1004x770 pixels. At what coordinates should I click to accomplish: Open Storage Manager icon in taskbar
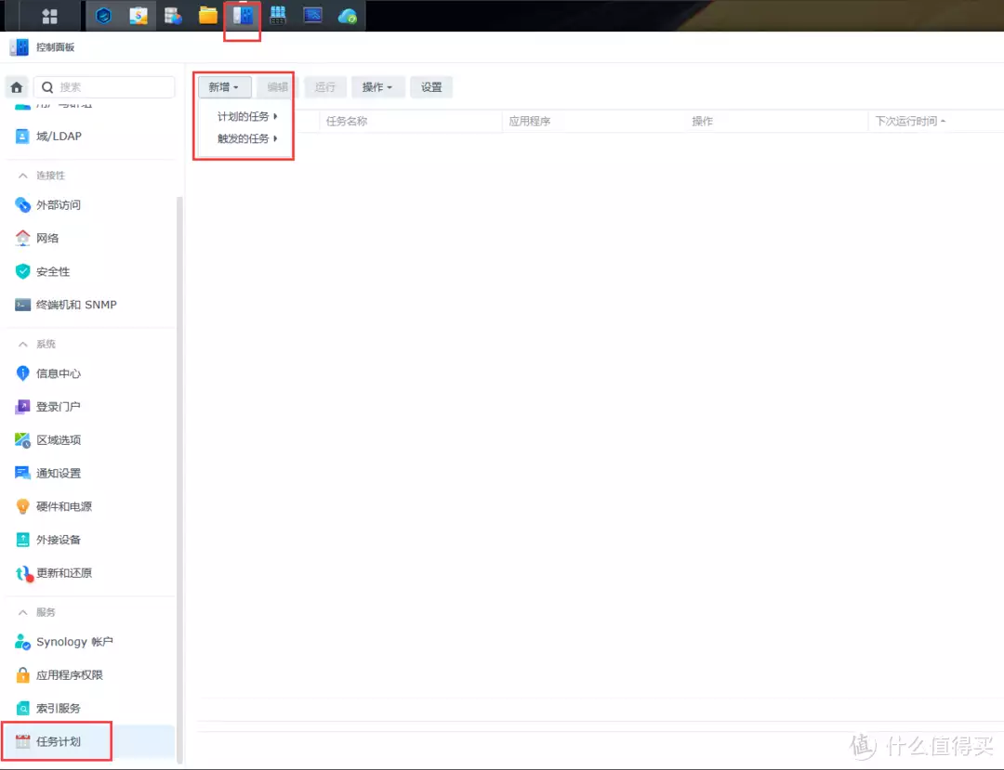click(x=173, y=16)
